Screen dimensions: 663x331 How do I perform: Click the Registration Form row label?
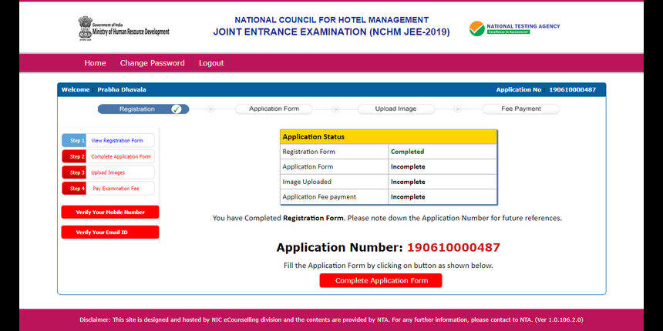pos(308,152)
